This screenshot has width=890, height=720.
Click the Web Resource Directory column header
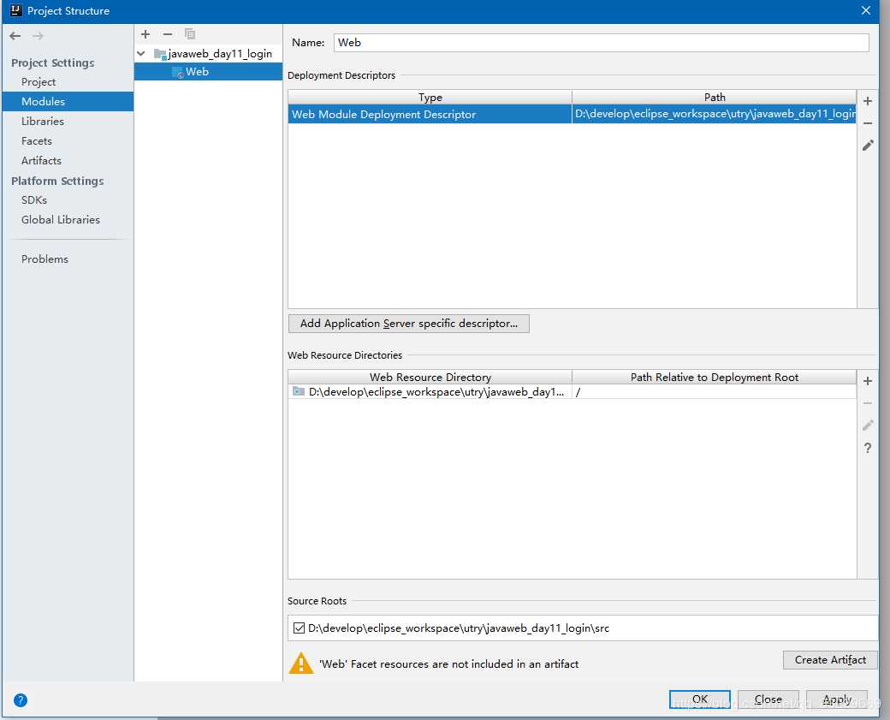(430, 377)
